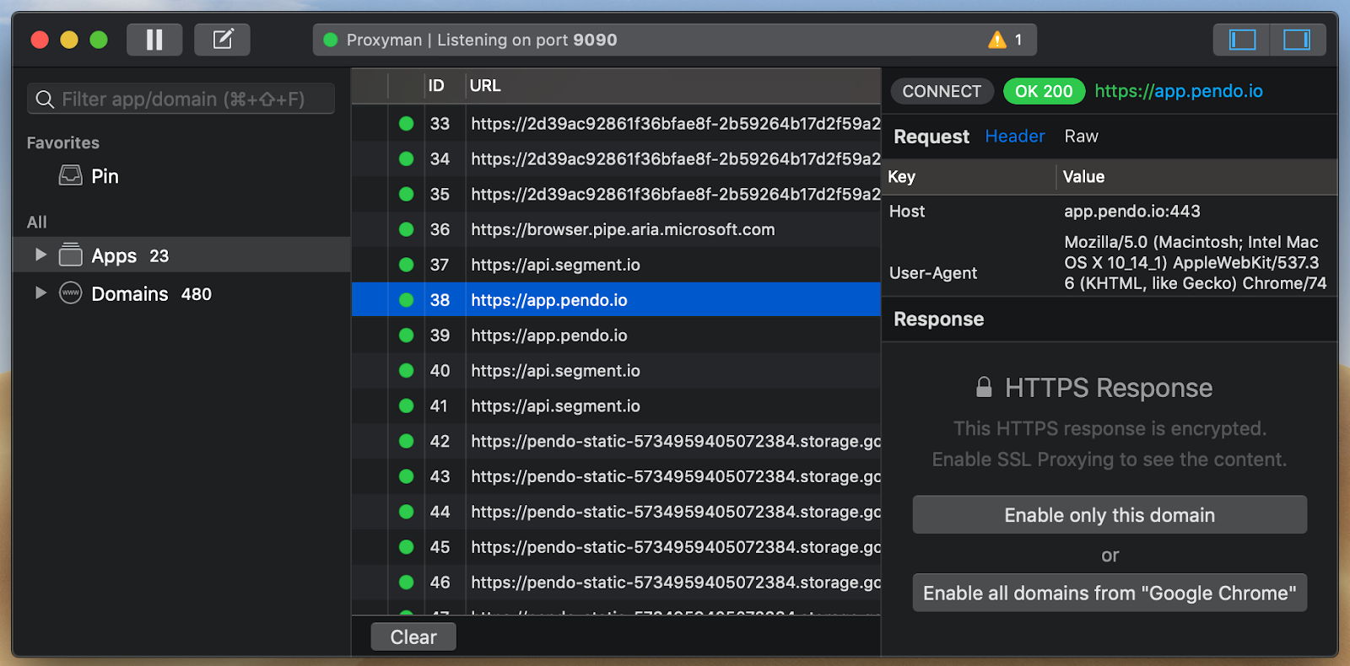Click the green status dot of row 33
Viewport: 1350px width, 666px height.
pos(406,123)
